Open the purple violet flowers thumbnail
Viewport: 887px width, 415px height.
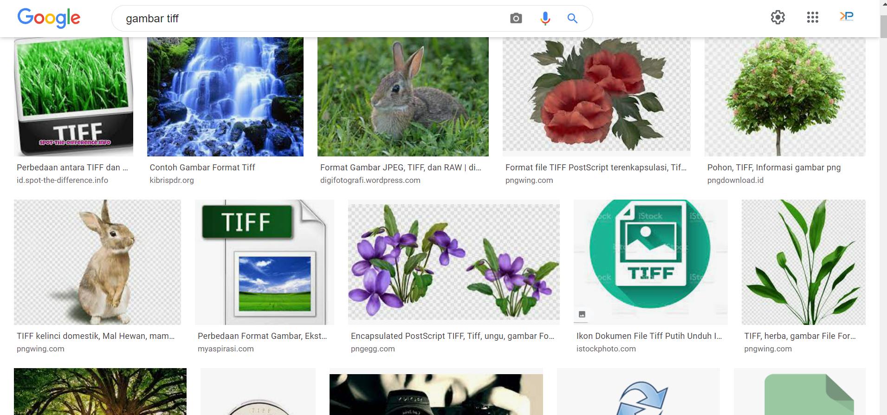[454, 262]
